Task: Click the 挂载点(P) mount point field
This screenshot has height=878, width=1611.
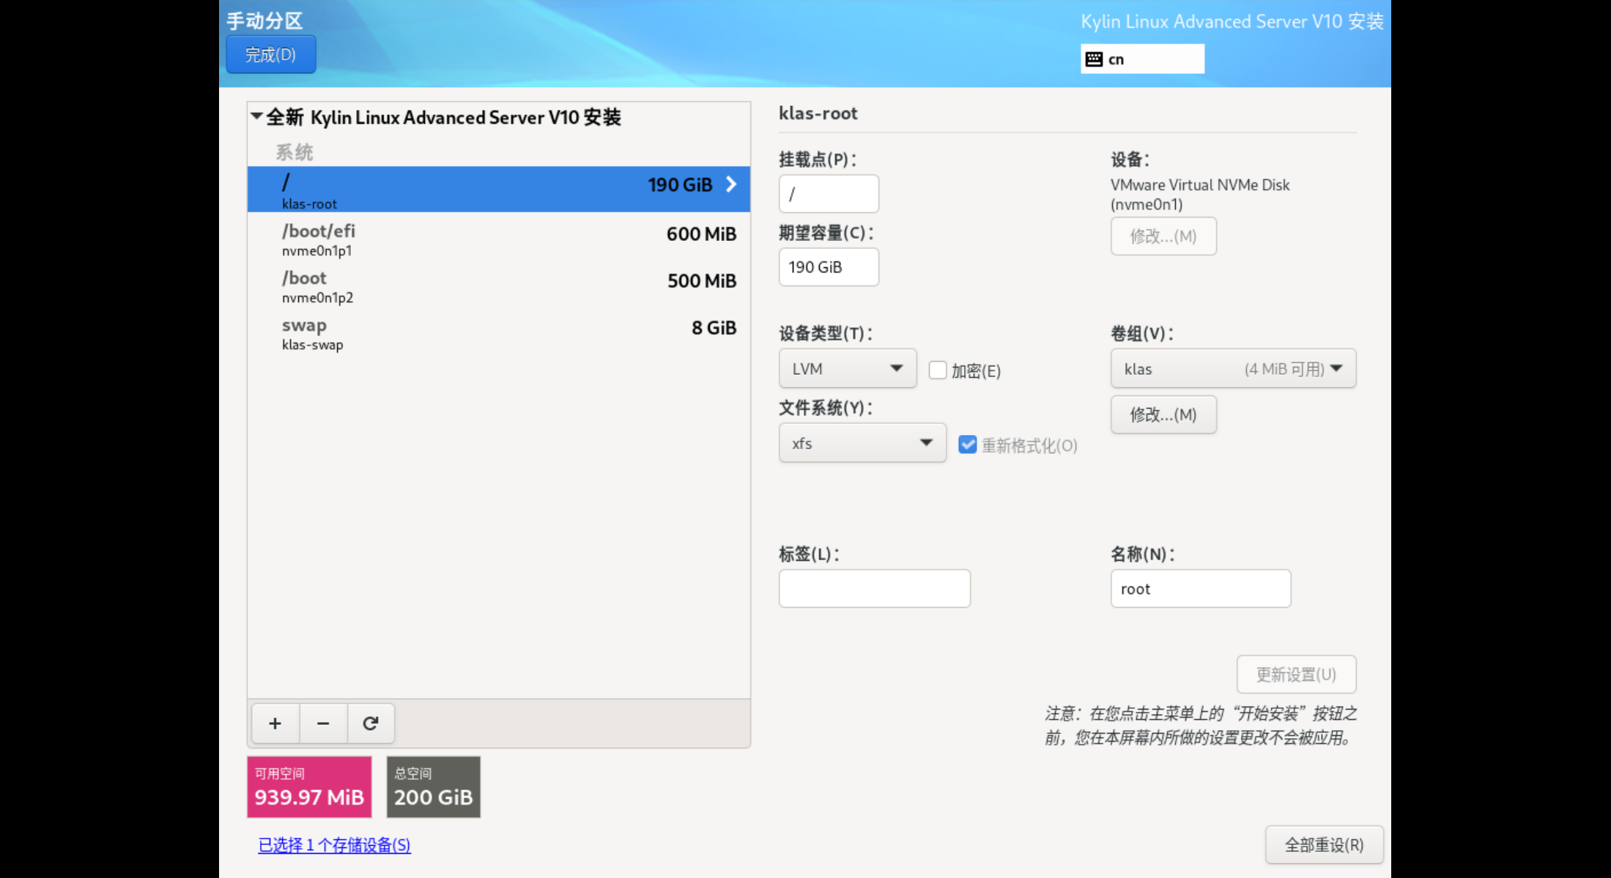Action: point(829,194)
